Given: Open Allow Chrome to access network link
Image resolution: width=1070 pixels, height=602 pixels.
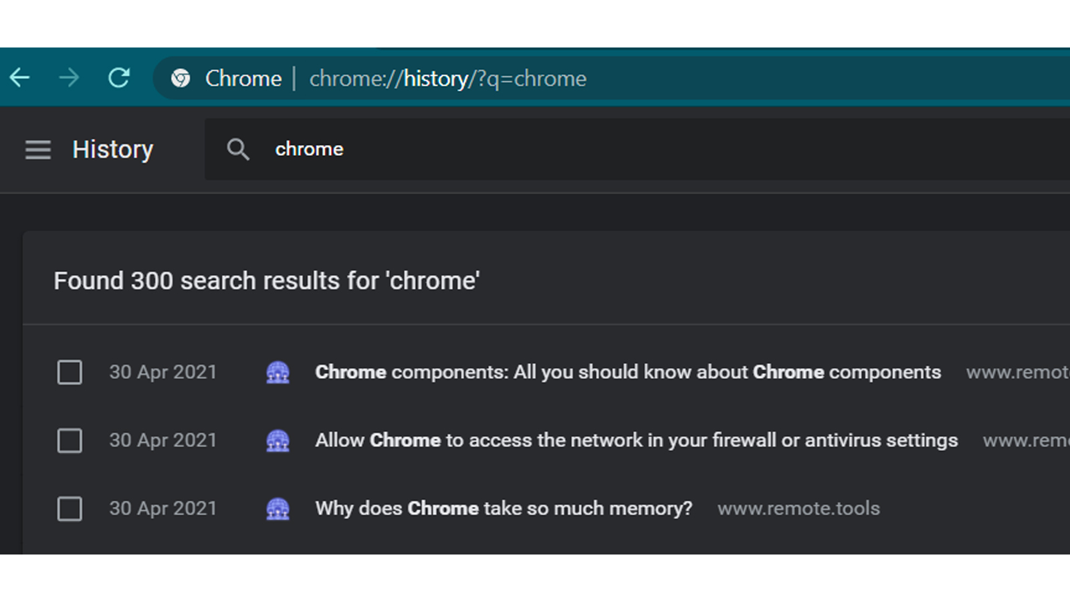Looking at the screenshot, I should (637, 440).
